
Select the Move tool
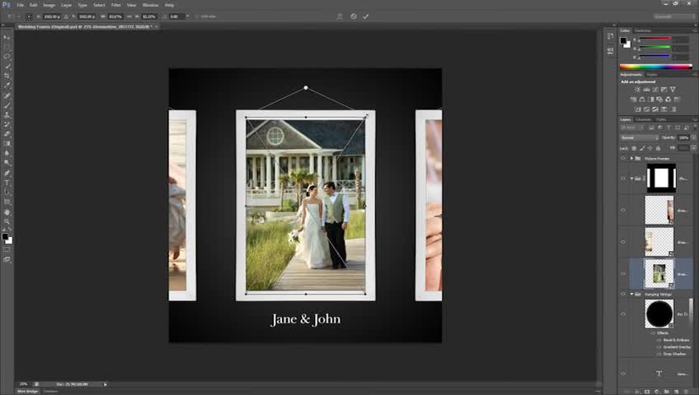click(x=7, y=37)
